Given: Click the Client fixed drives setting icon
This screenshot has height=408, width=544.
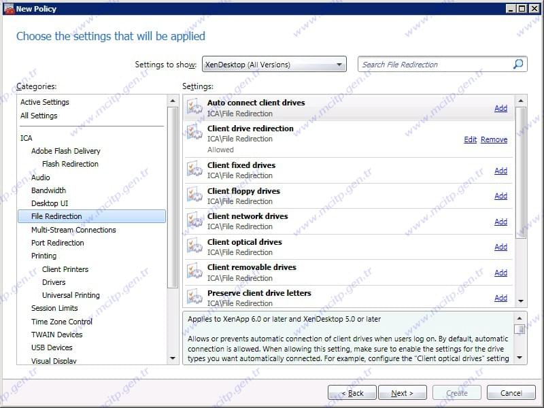Looking at the screenshot, I should (194, 169).
